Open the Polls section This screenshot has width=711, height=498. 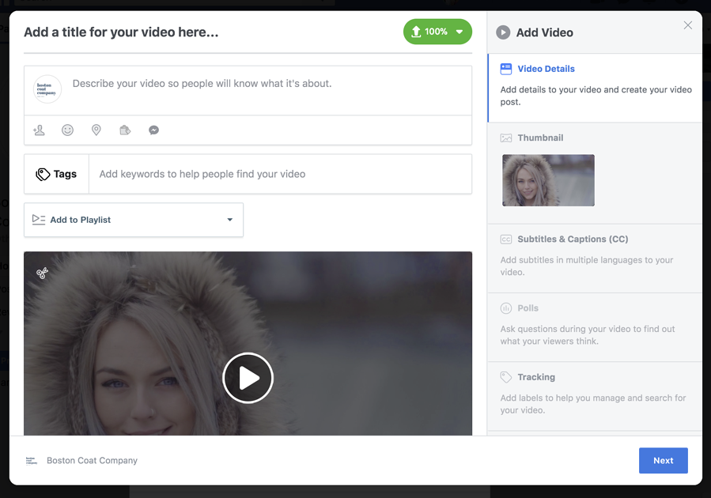[x=528, y=308]
